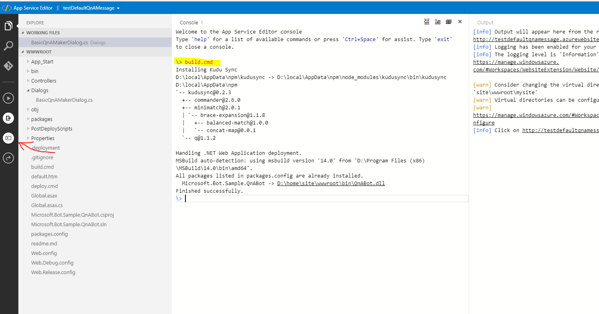Select the Web.config file in the tree
The width and height of the screenshot is (599, 314).
pos(44,253)
